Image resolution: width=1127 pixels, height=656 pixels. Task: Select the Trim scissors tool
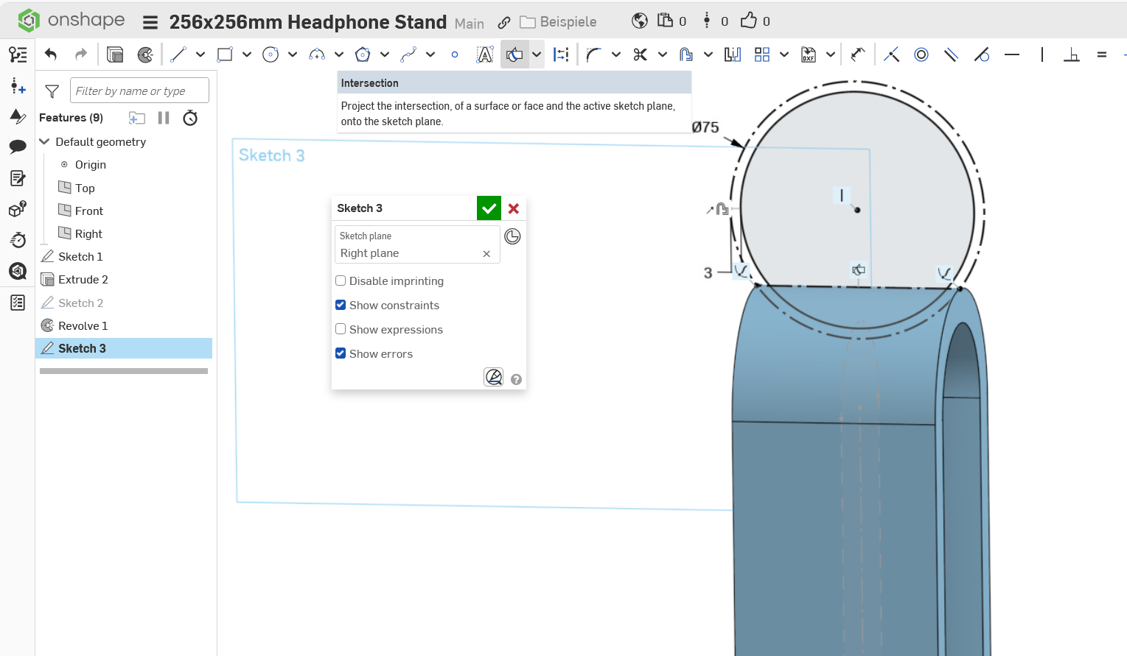click(640, 54)
